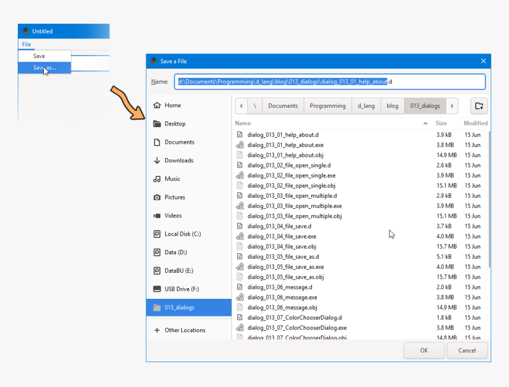Sort files by the Size column

coord(441,123)
